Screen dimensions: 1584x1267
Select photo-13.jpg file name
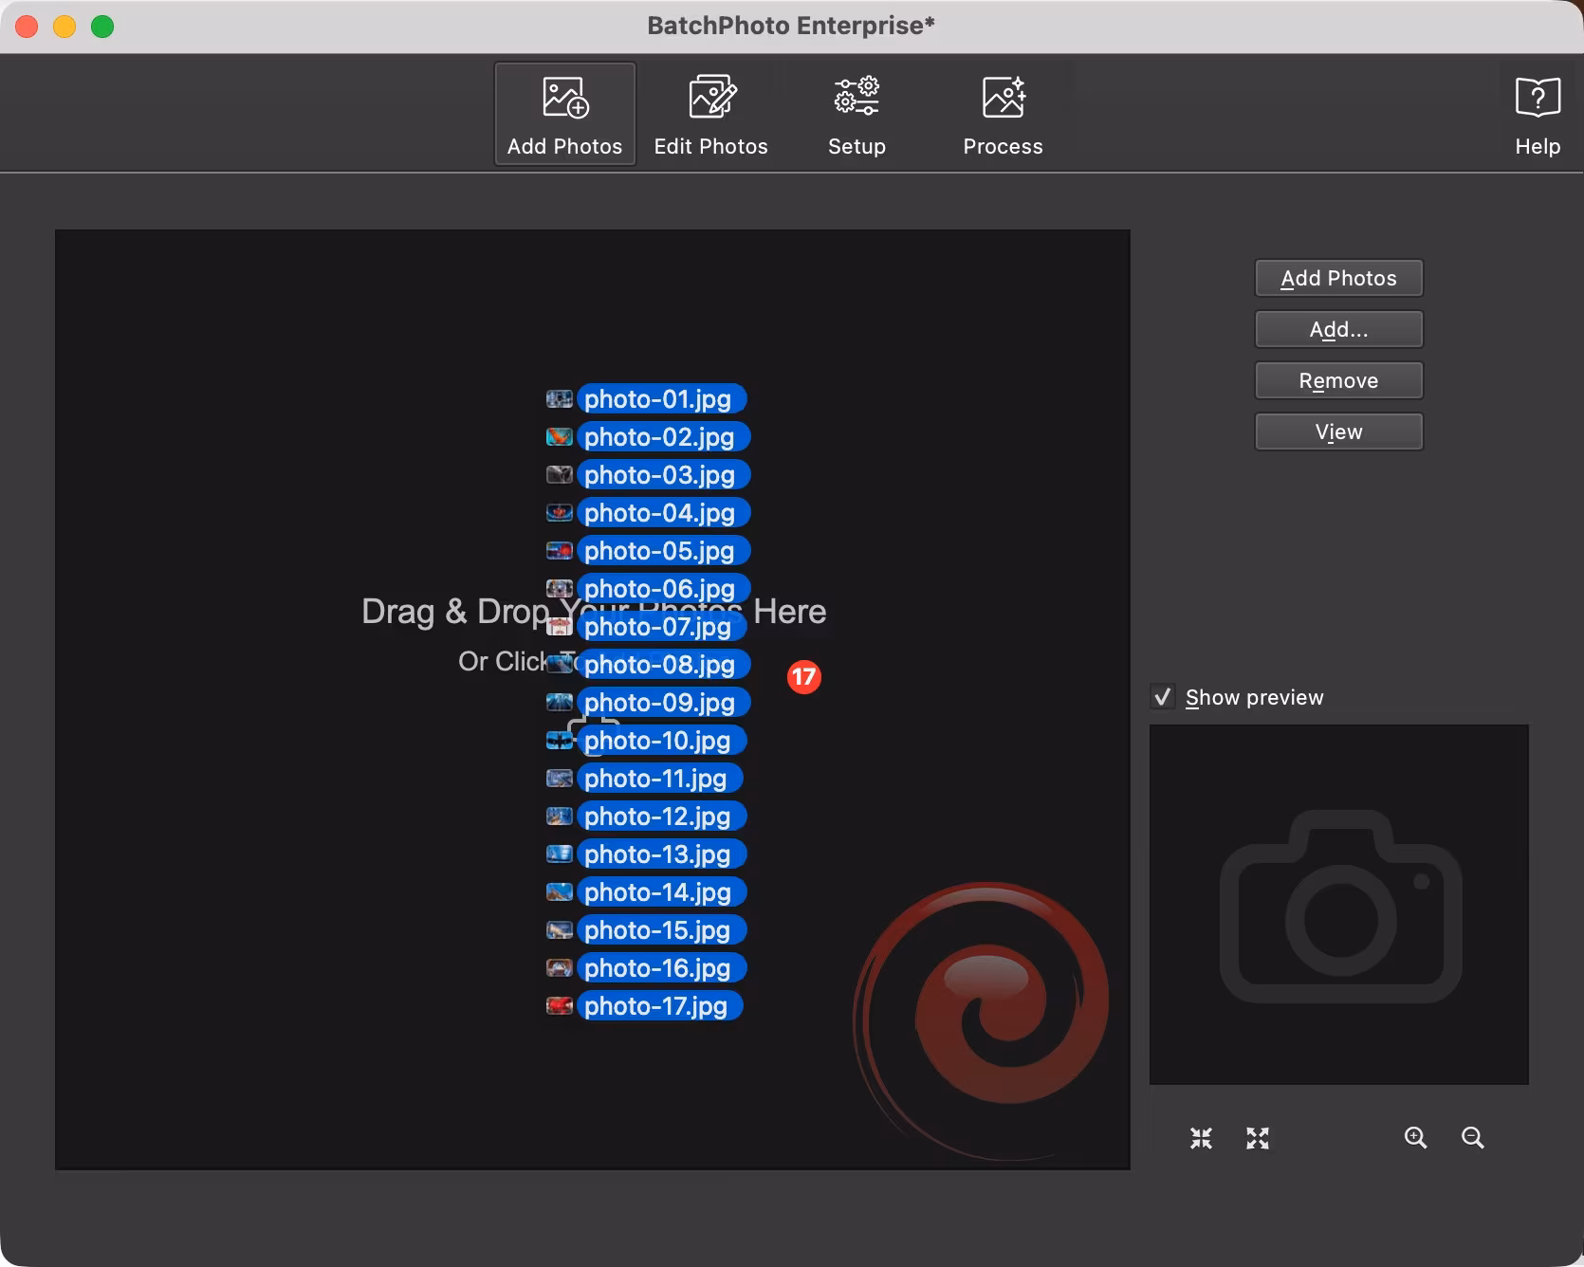661,854
